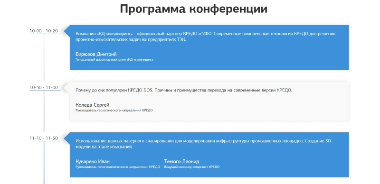The height and width of the screenshot is (184, 380).
Task: Click the 'Программа конференции' heading
Action: pyautogui.click(x=194, y=9)
